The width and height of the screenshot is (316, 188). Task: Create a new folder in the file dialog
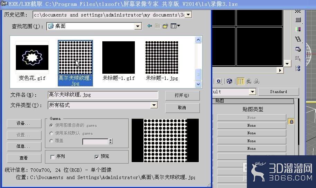(x=166, y=26)
